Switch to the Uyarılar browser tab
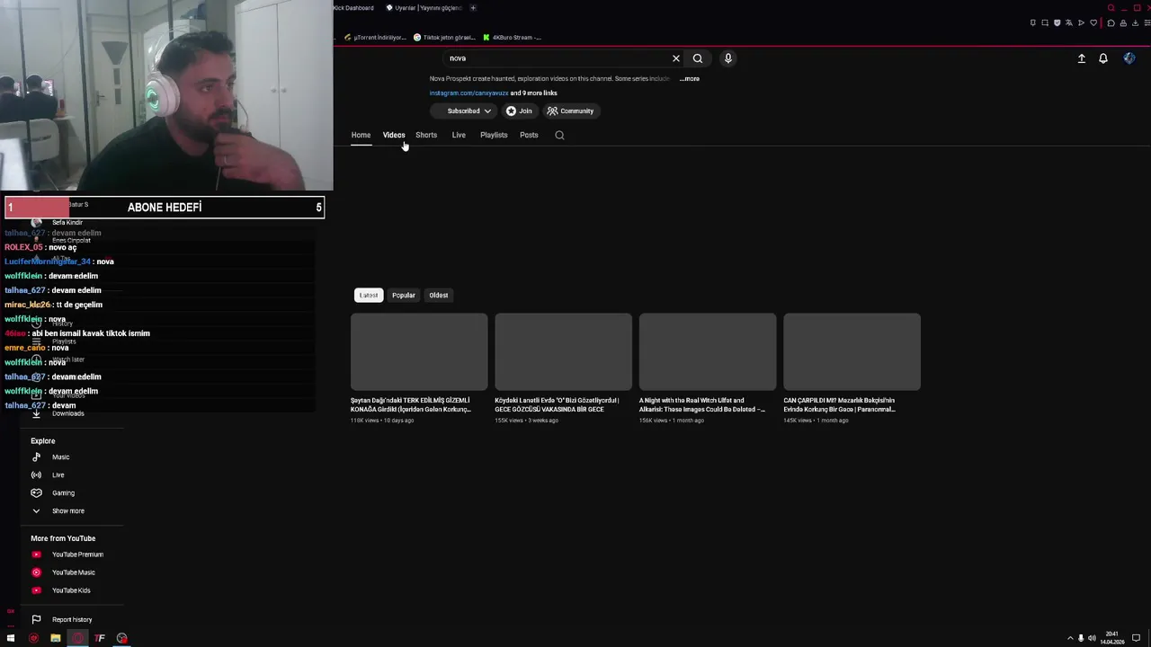 pyautogui.click(x=424, y=8)
